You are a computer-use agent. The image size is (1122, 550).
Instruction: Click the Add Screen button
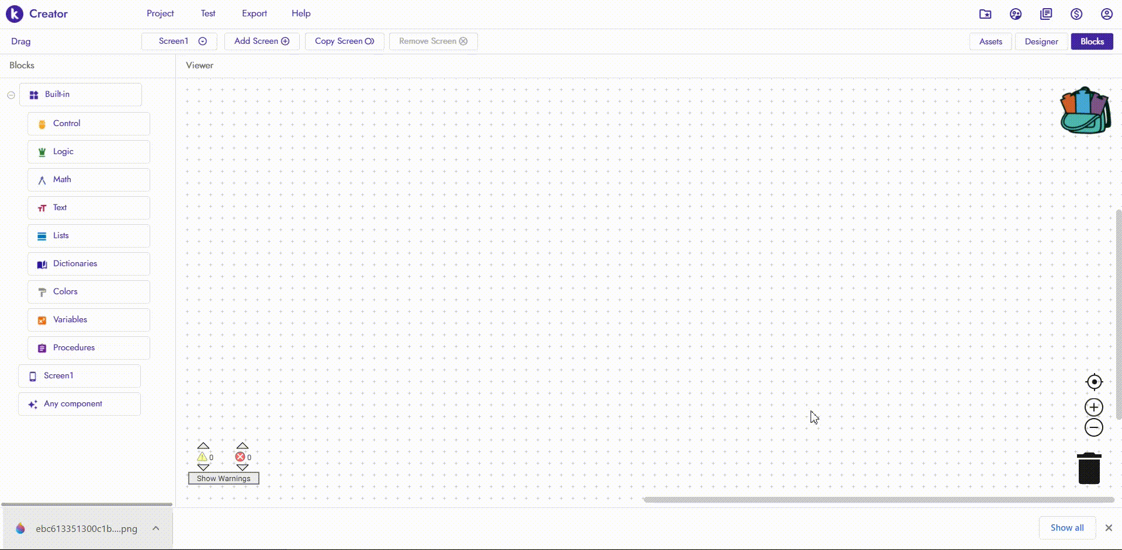click(x=262, y=41)
